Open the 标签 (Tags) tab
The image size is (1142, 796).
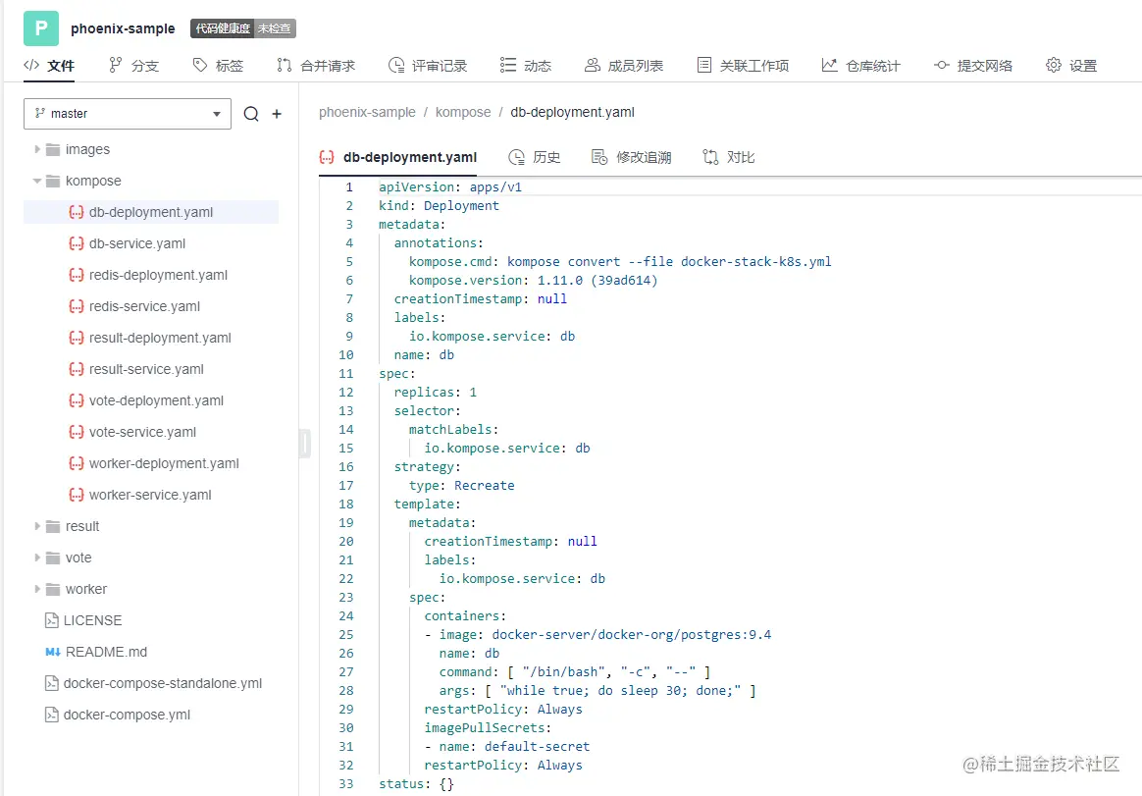pos(218,66)
